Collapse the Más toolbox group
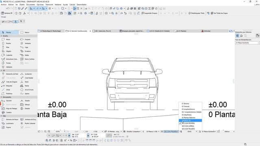 1,116
